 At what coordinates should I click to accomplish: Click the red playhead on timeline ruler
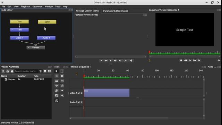coord(84,76)
